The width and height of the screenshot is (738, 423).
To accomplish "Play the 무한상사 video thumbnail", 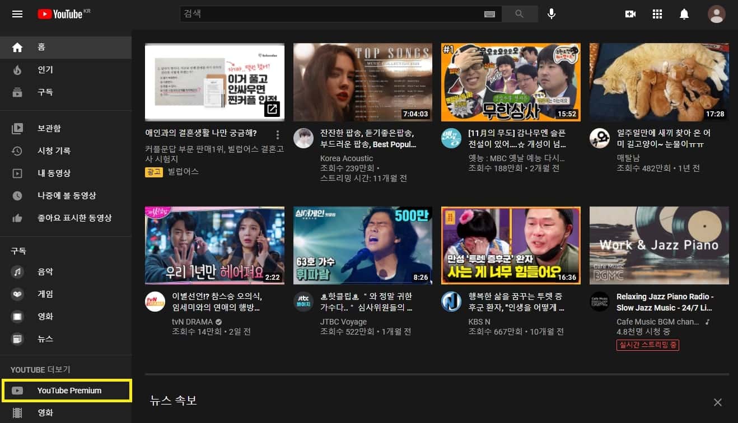I will tap(511, 82).
